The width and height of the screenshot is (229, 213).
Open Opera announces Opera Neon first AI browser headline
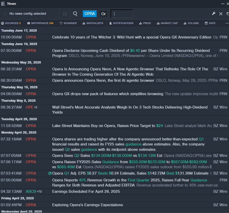[x=103, y=80]
